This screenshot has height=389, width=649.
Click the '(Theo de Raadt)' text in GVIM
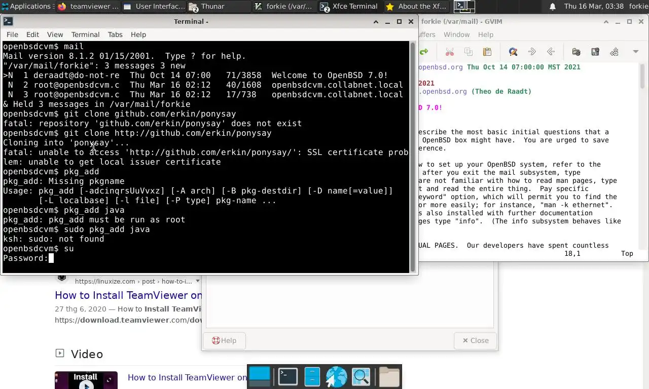pos(501,91)
